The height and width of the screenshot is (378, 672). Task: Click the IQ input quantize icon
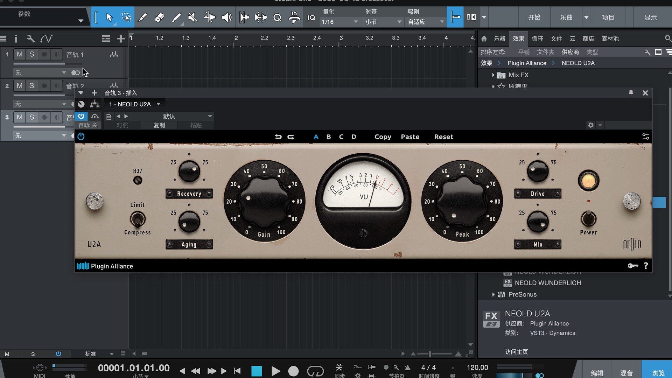tap(311, 17)
